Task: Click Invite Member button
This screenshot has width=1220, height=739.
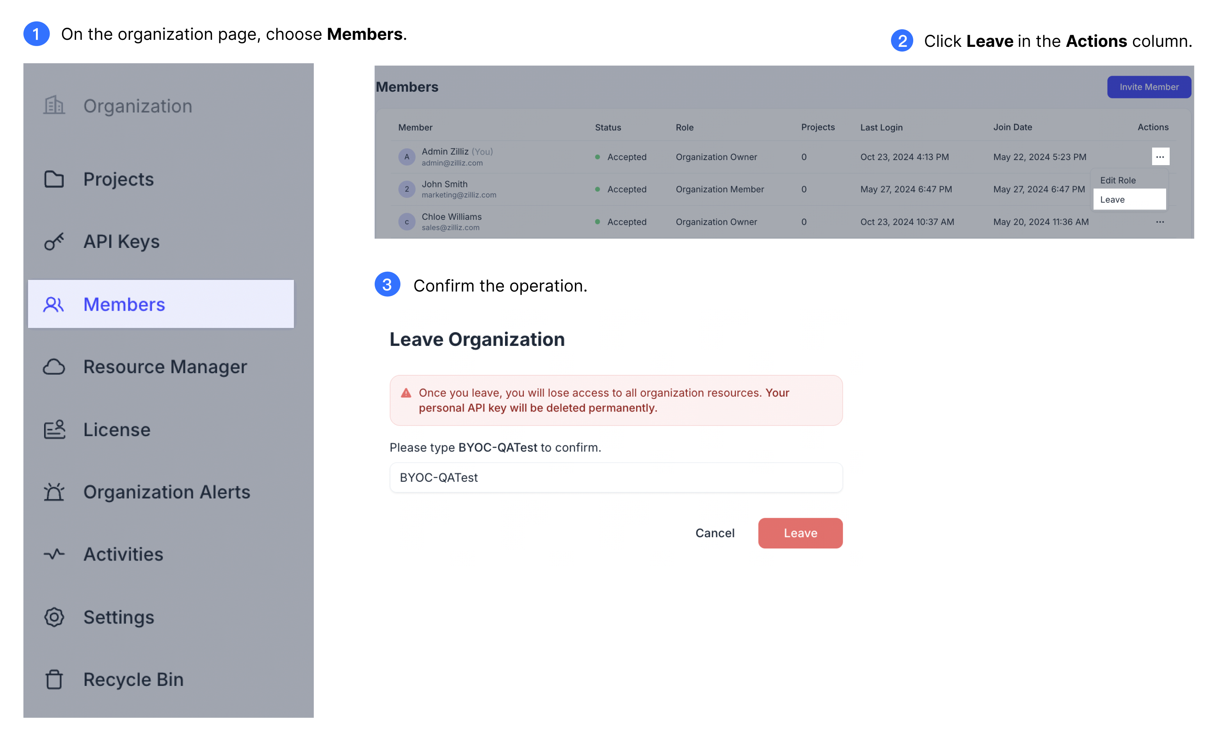Action: tap(1149, 86)
